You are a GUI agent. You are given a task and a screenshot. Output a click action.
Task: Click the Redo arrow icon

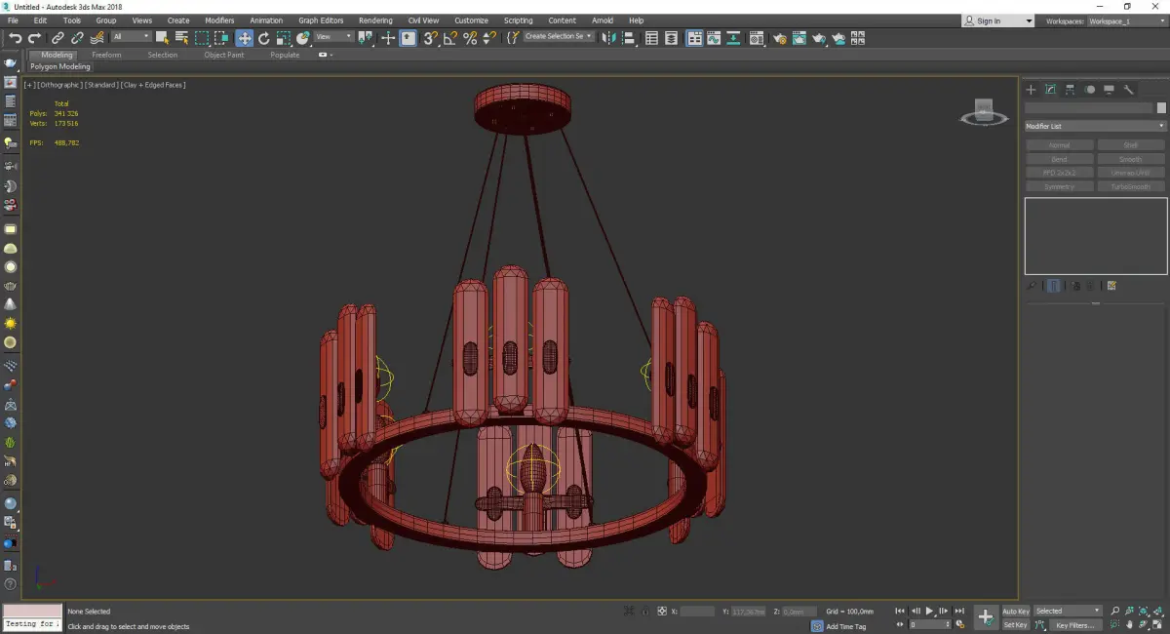click(34, 38)
